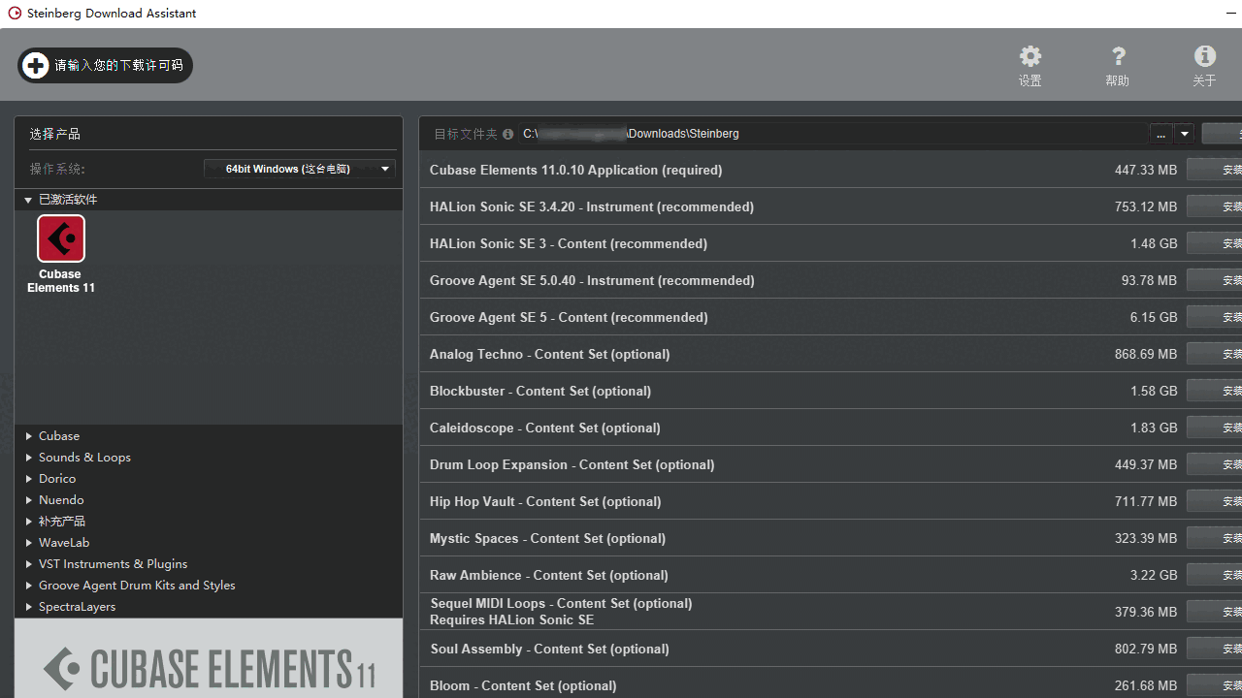Collapse the 已激活软件 section
This screenshot has height=698, width=1242.
pos(28,199)
